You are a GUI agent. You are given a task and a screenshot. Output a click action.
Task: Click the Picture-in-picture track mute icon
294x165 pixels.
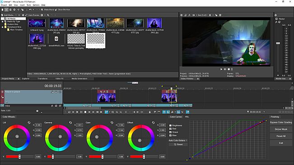click(x=56, y=92)
